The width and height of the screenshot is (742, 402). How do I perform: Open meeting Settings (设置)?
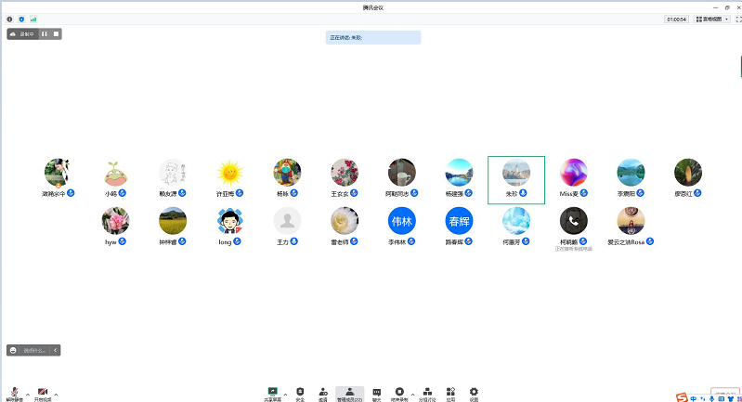click(474, 393)
